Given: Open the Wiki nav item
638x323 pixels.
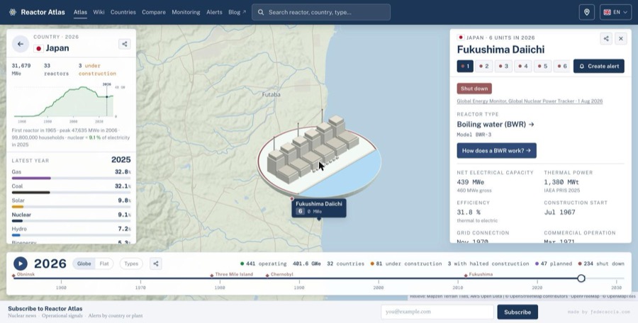Looking at the screenshot, I should pyautogui.click(x=99, y=12).
